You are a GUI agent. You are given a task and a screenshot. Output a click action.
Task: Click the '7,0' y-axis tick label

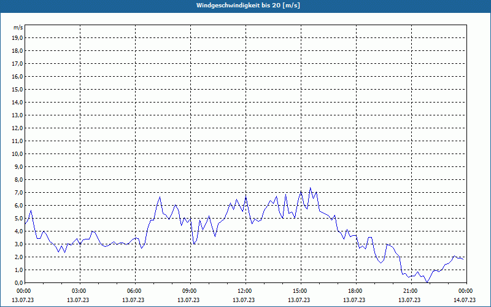[18, 192]
